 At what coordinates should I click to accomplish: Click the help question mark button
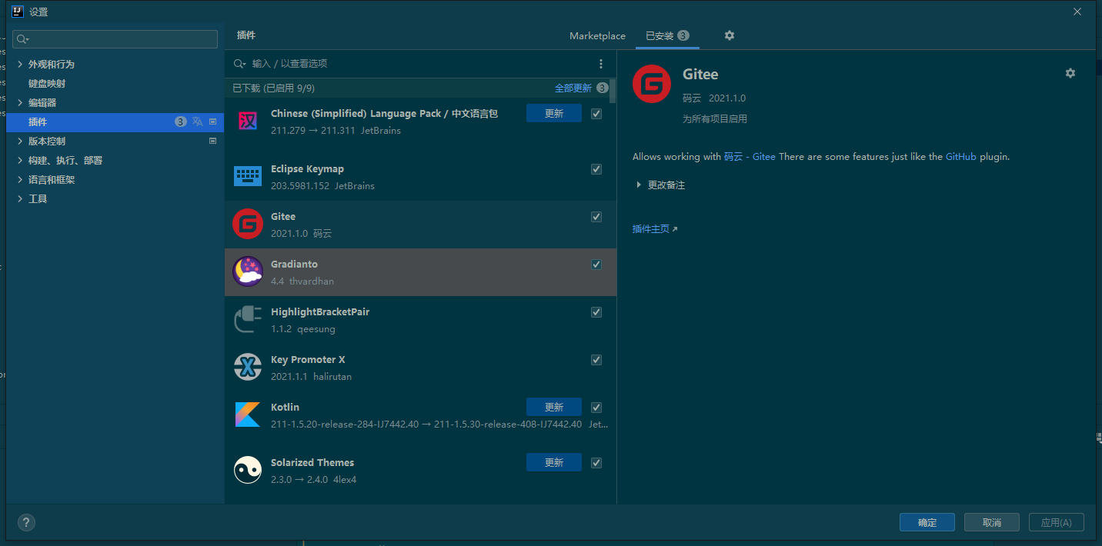click(x=26, y=522)
